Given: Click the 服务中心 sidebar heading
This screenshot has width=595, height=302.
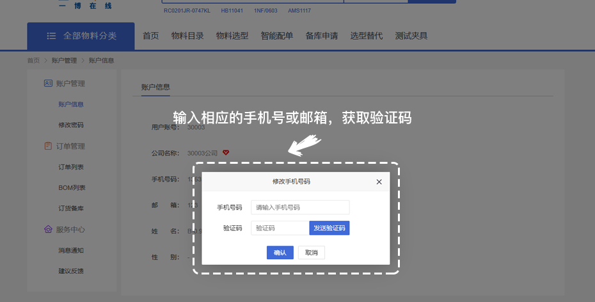Looking at the screenshot, I should [70, 230].
